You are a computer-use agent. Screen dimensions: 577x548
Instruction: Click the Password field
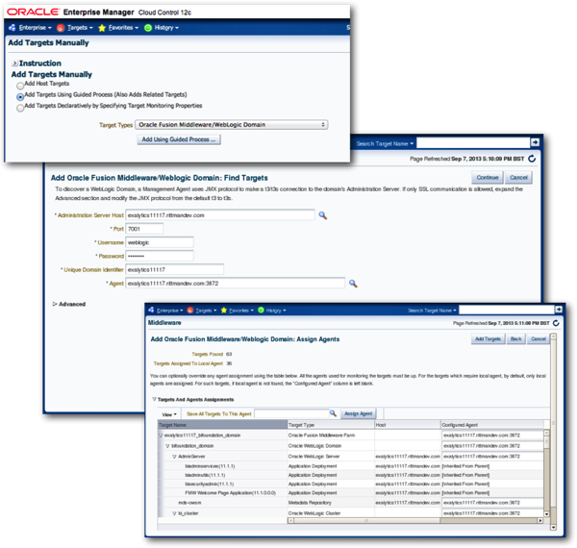pyautogui.click(x=160, y=256)
